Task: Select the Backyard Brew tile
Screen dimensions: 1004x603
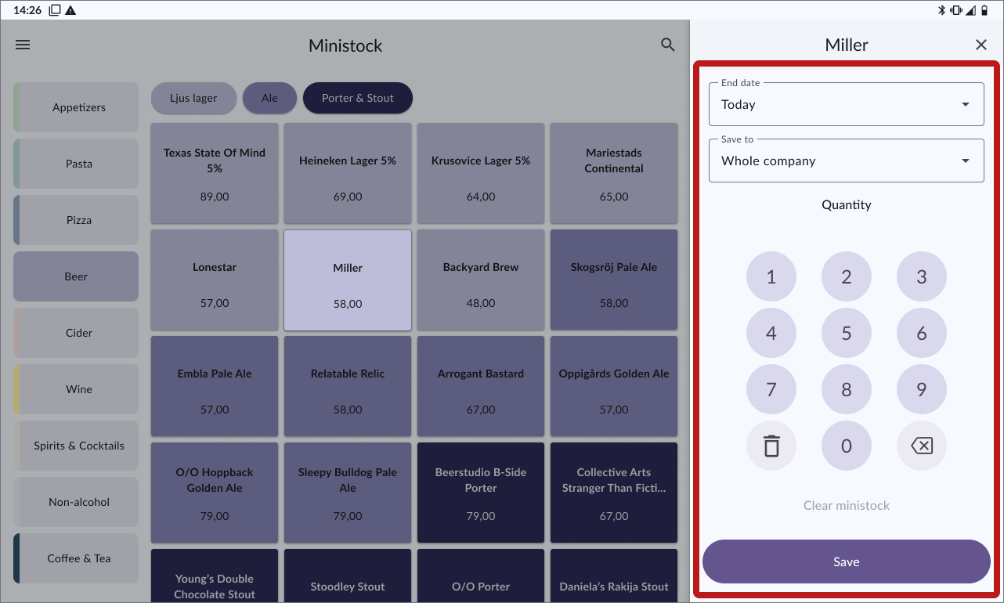Action: tap(481, 280)
